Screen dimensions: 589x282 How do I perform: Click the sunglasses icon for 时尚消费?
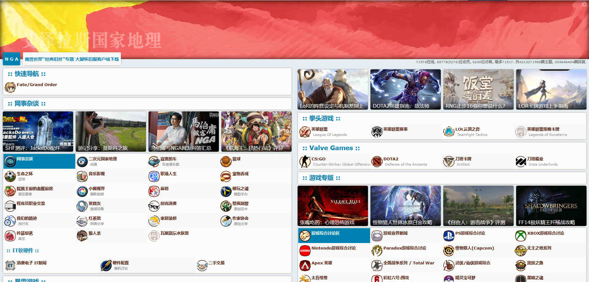coord(154,206)
